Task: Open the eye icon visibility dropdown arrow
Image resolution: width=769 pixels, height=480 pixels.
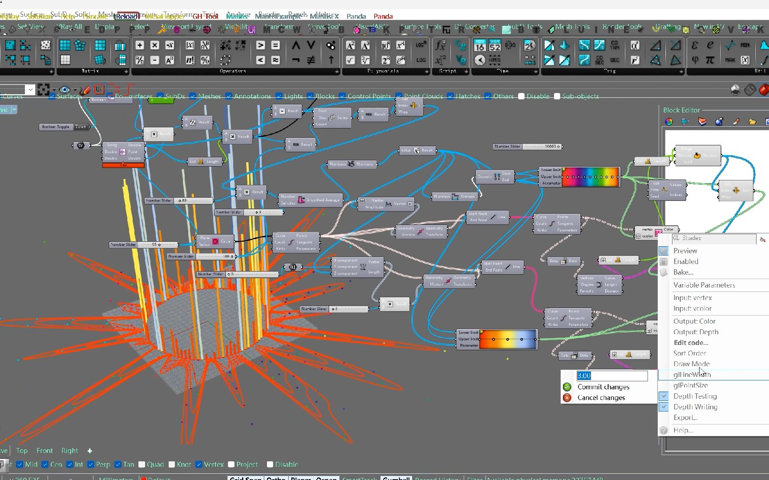Action: tap(74, 90)
